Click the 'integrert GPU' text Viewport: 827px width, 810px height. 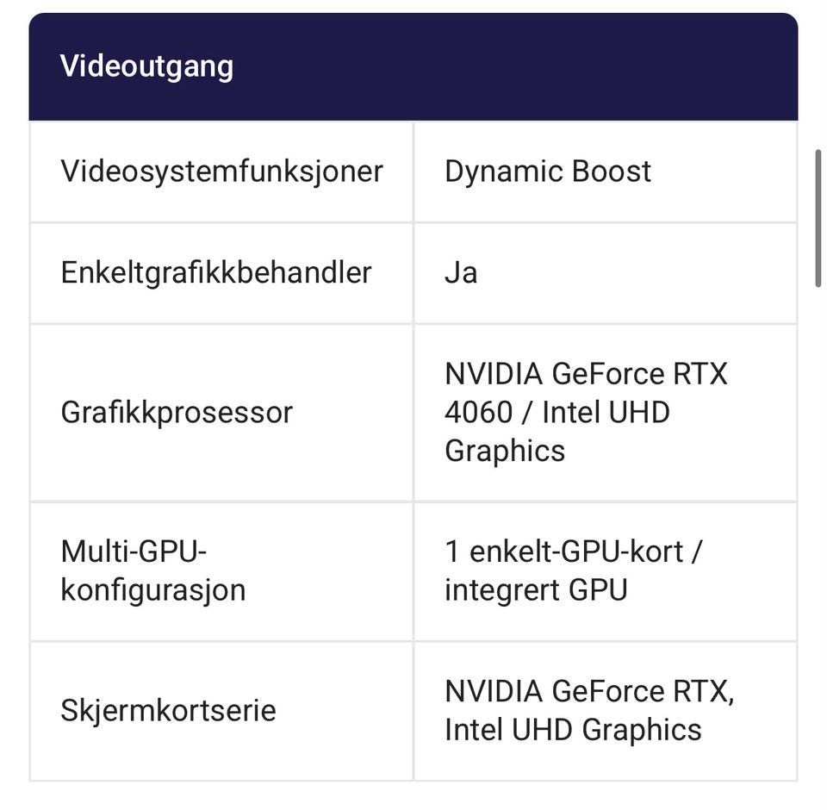point(536,589)
